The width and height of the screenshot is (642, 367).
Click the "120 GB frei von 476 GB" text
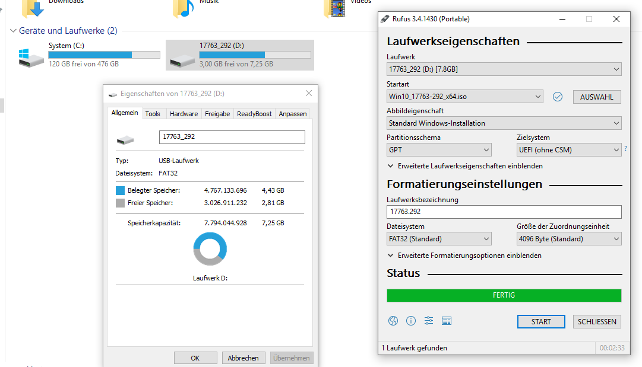tap(84, 64)
